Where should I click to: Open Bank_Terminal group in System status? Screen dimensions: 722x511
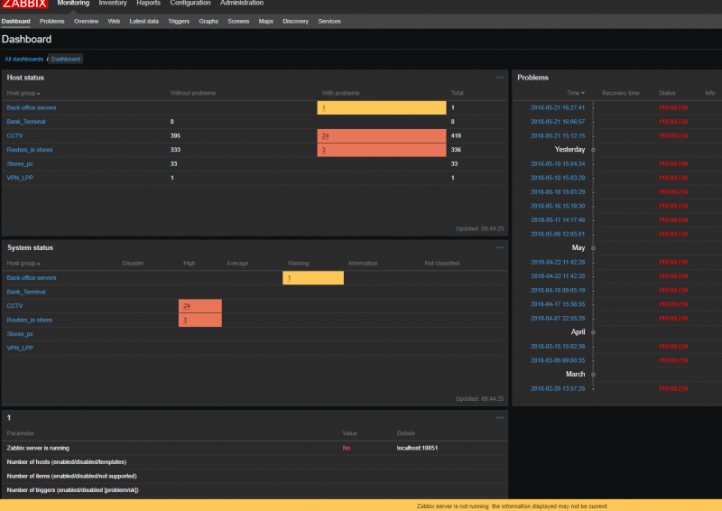click(26, 293)
